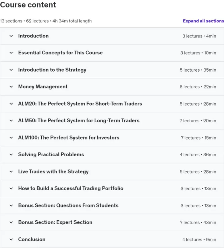Click 'Introduction to the Strategy' title
The width and height of the screenshot is (224, 248).
pyautogui.click(x=52, y=70)
